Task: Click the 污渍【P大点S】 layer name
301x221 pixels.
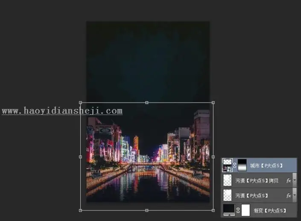Action: click(x=251, y=195)
